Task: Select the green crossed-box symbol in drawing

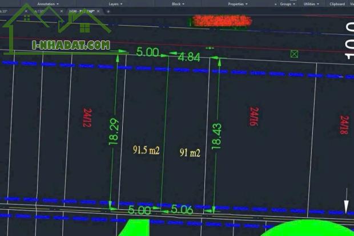Action: coord(294,54)
